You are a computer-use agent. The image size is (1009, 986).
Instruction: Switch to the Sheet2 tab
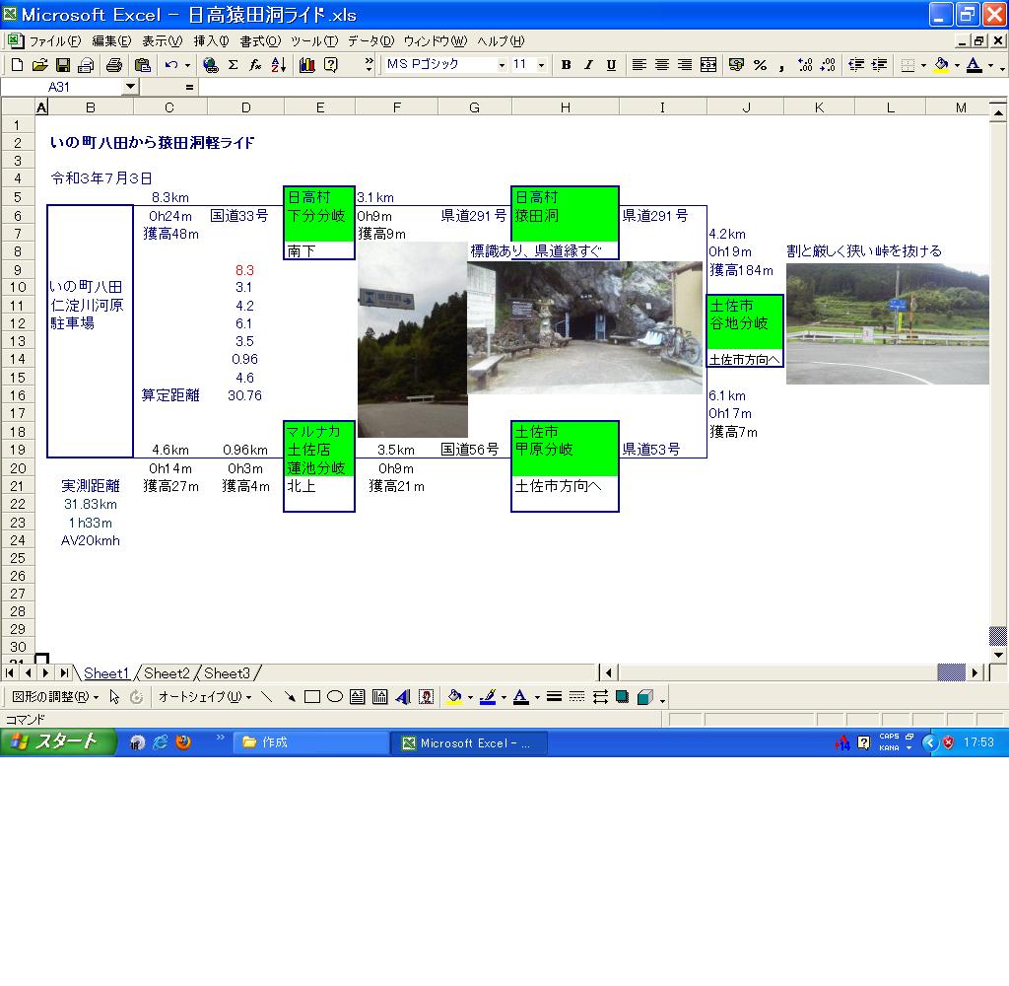[167, 673]
